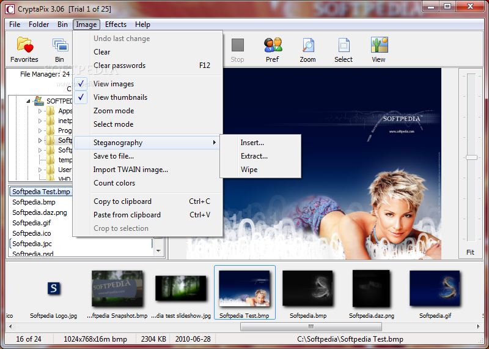This screenshot has height=349, width=489.
Task: Click the Fit zoom label
Action: tap(470, 252)
